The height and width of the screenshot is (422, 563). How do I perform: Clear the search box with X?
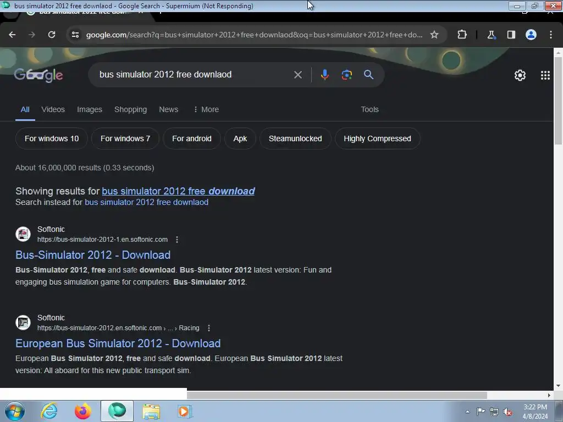298,75
